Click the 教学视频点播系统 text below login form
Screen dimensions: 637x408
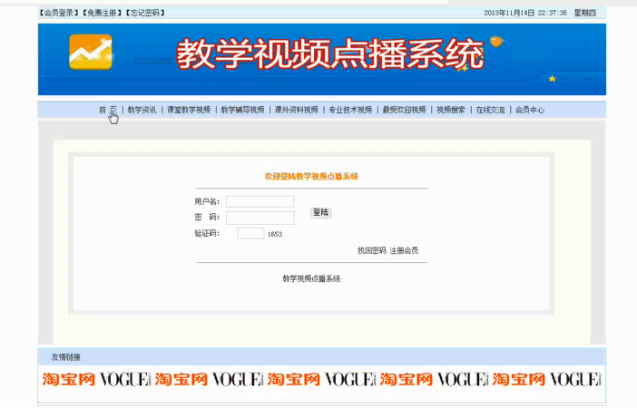point(311,278)
